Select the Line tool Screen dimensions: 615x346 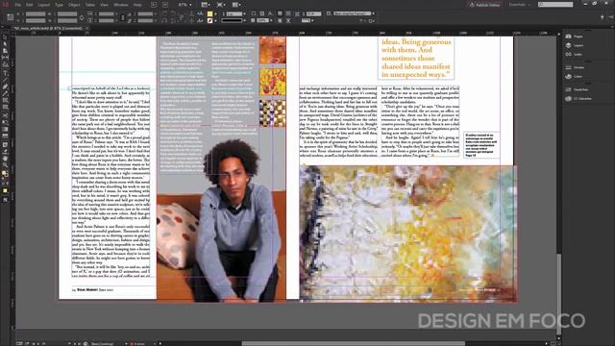click(x=5, y=80)
